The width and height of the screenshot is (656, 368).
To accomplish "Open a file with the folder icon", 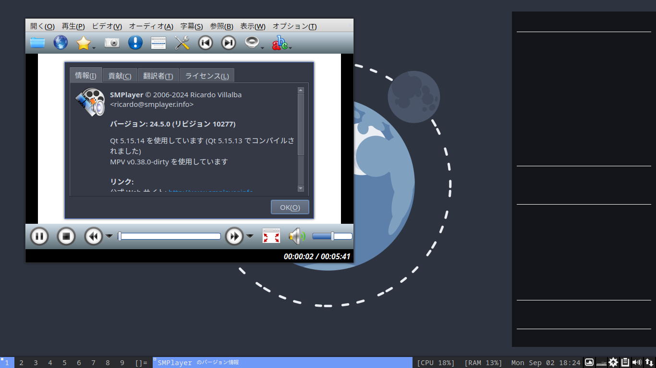I will tap(37, 43).
